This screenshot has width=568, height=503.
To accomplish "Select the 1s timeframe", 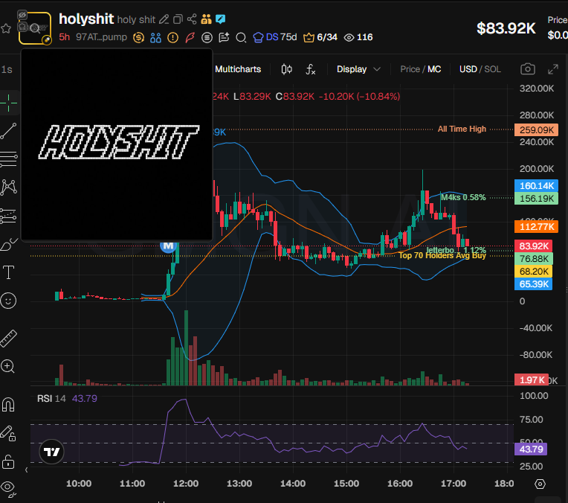I will [x=7, y=69].
